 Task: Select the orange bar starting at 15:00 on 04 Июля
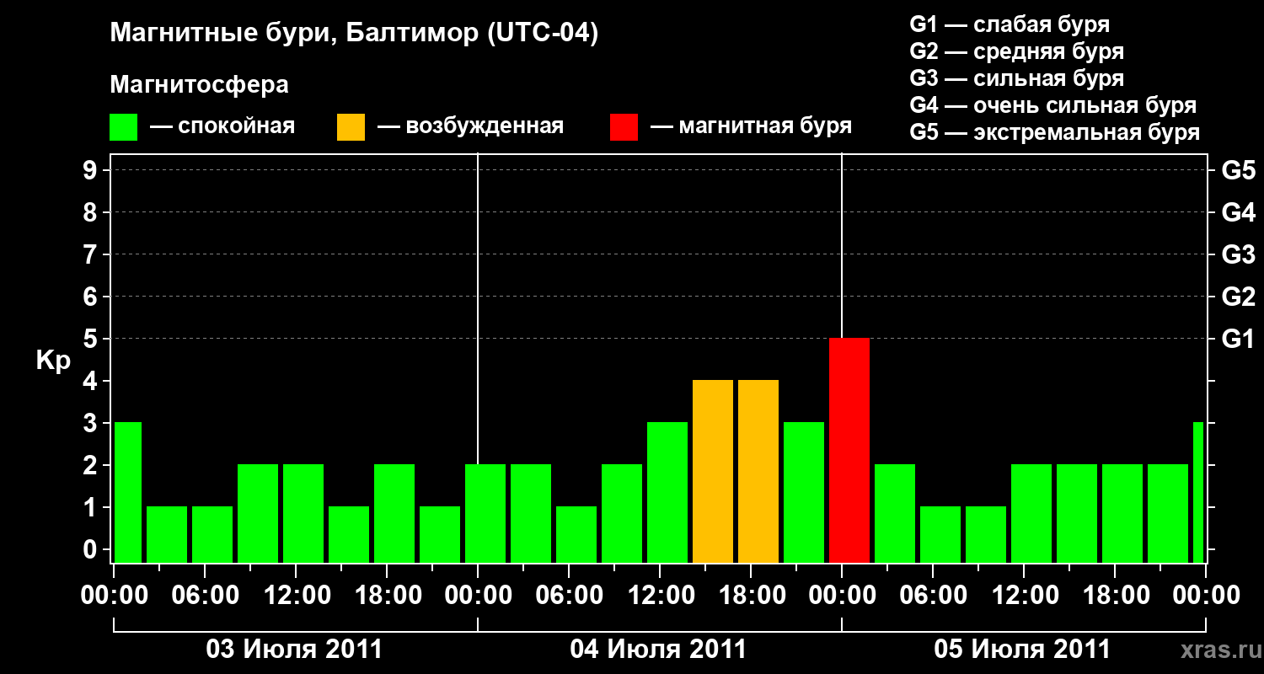pyautogui.click(x=713, y=471)
